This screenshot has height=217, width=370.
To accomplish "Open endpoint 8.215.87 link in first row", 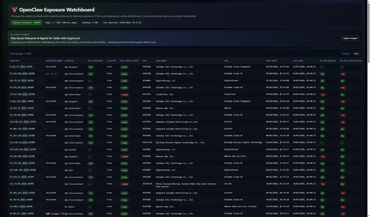I will pyautogui.click(x=22, y=67).
